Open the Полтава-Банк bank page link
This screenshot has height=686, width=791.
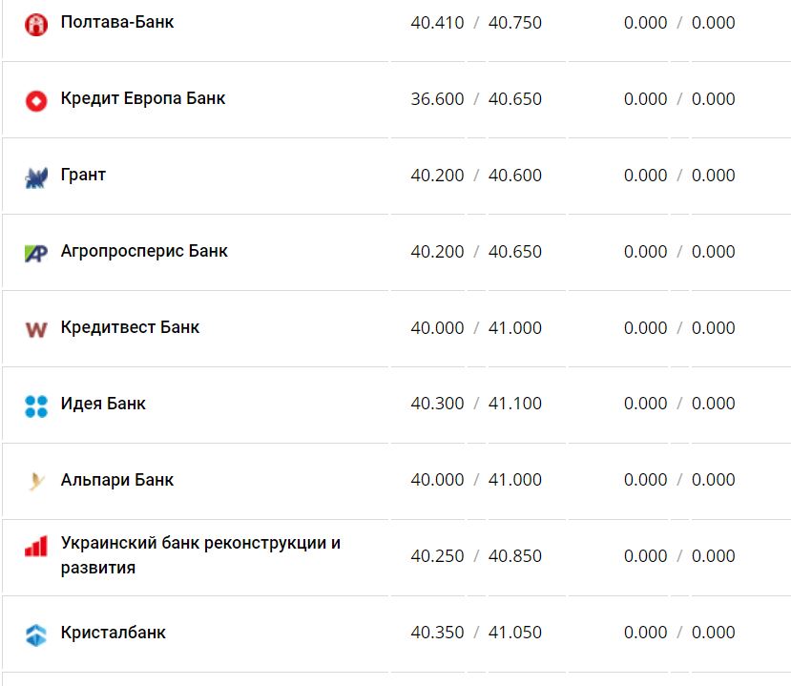[115, 21]
